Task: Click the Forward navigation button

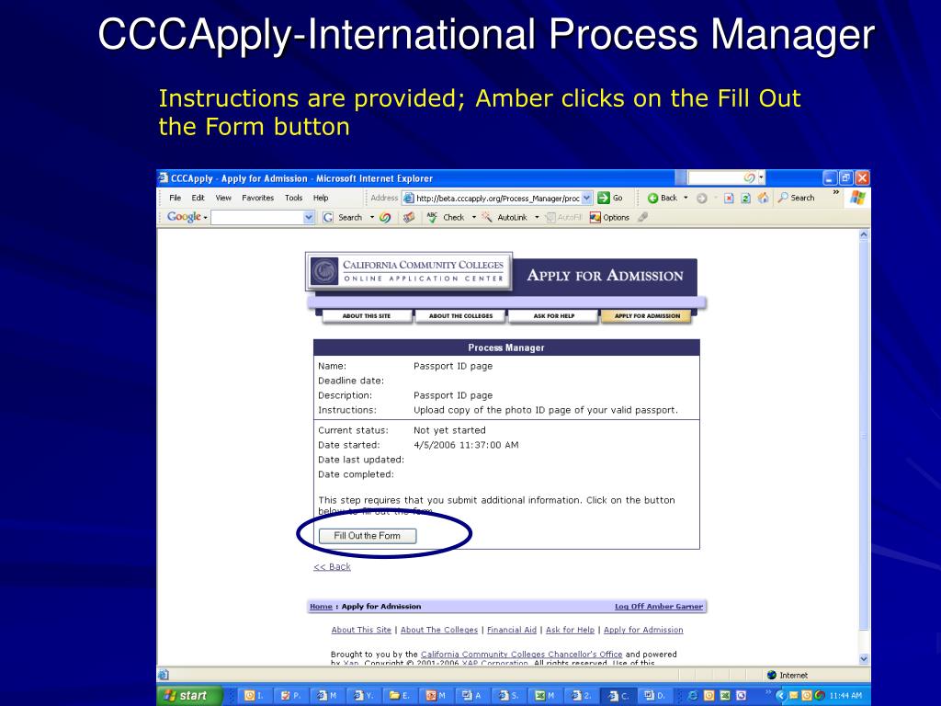Action: click(x=701, y=199)
